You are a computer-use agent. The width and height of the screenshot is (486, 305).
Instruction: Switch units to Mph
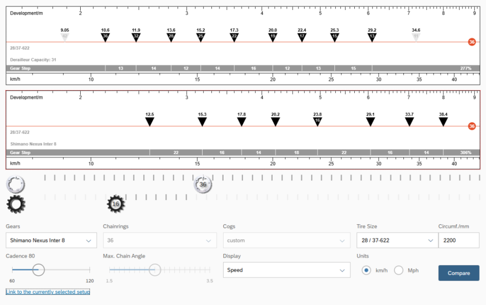tap(399, 270)
